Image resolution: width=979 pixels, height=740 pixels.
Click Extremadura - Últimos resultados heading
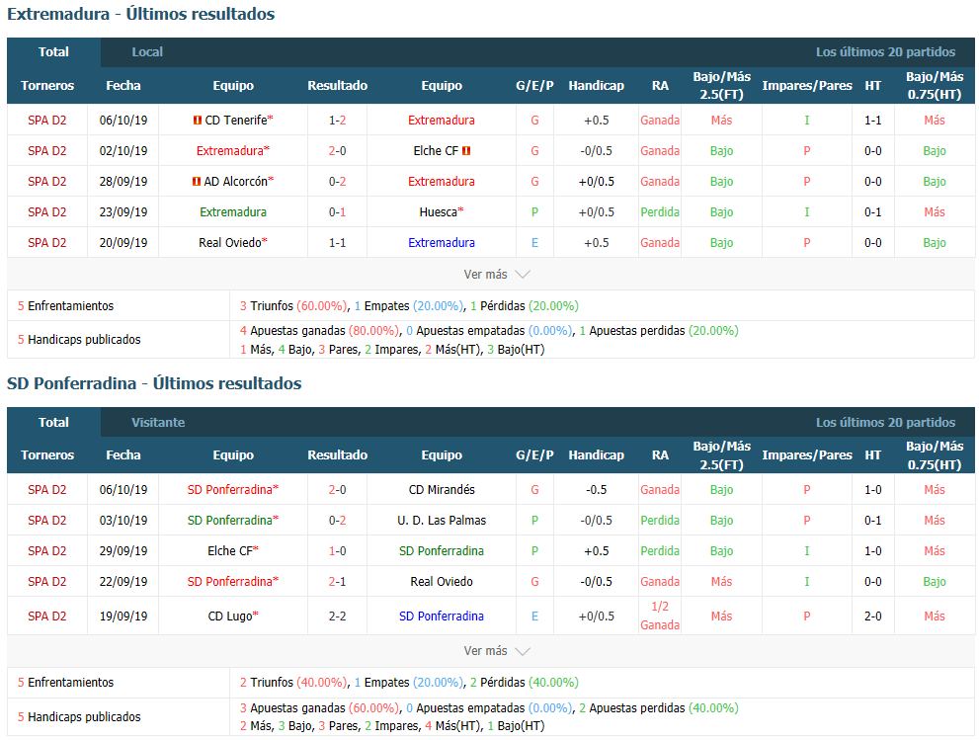tap(141, 15)
